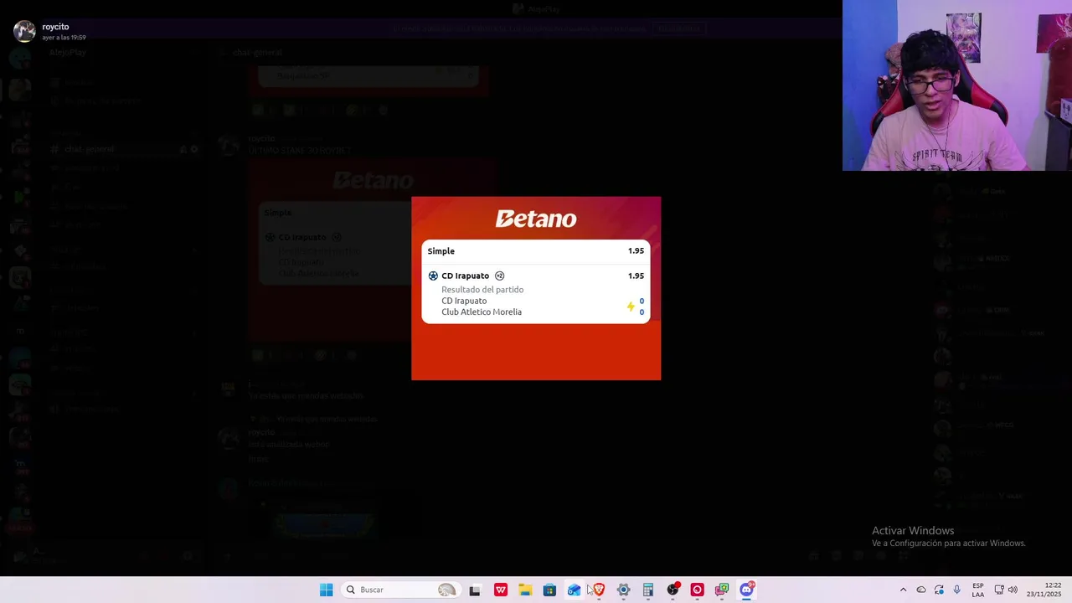Viewport: 1072px width, 603px height.
Task: Click the OneDrive cloud tray icon
Action: [921, 590]
